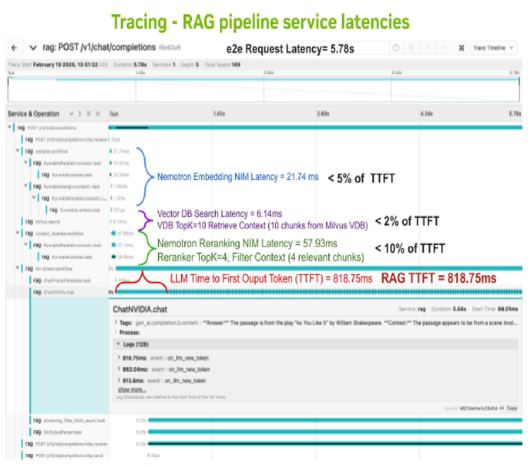The width and height of the screenshot is (528, 465).
Task: Click the trace minimap overview graph
Action: coord(264,89)
